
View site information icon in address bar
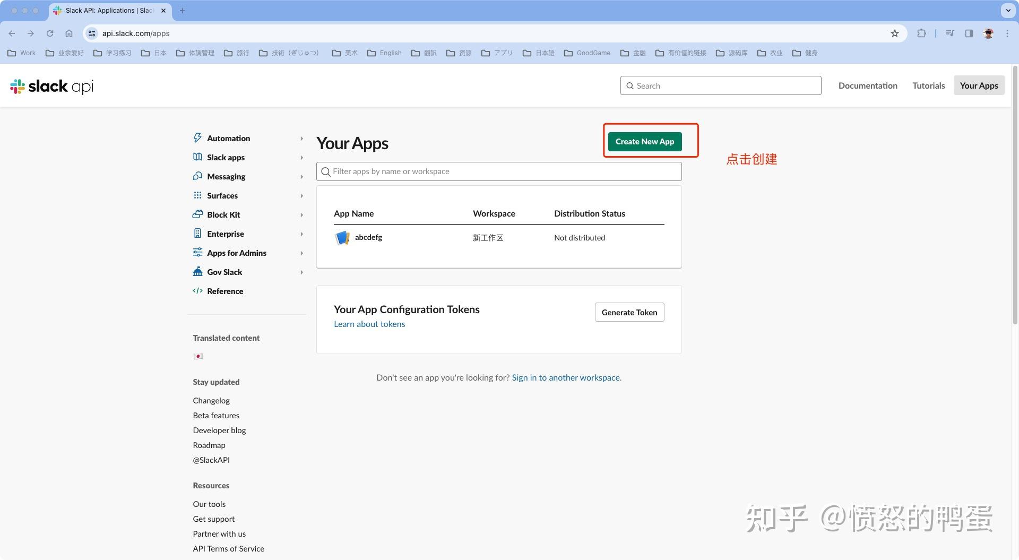[92, 33]
